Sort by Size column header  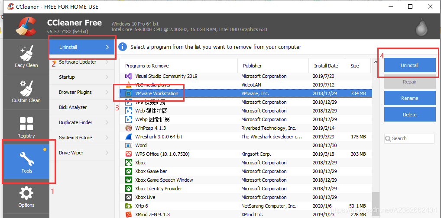point(358,66)
